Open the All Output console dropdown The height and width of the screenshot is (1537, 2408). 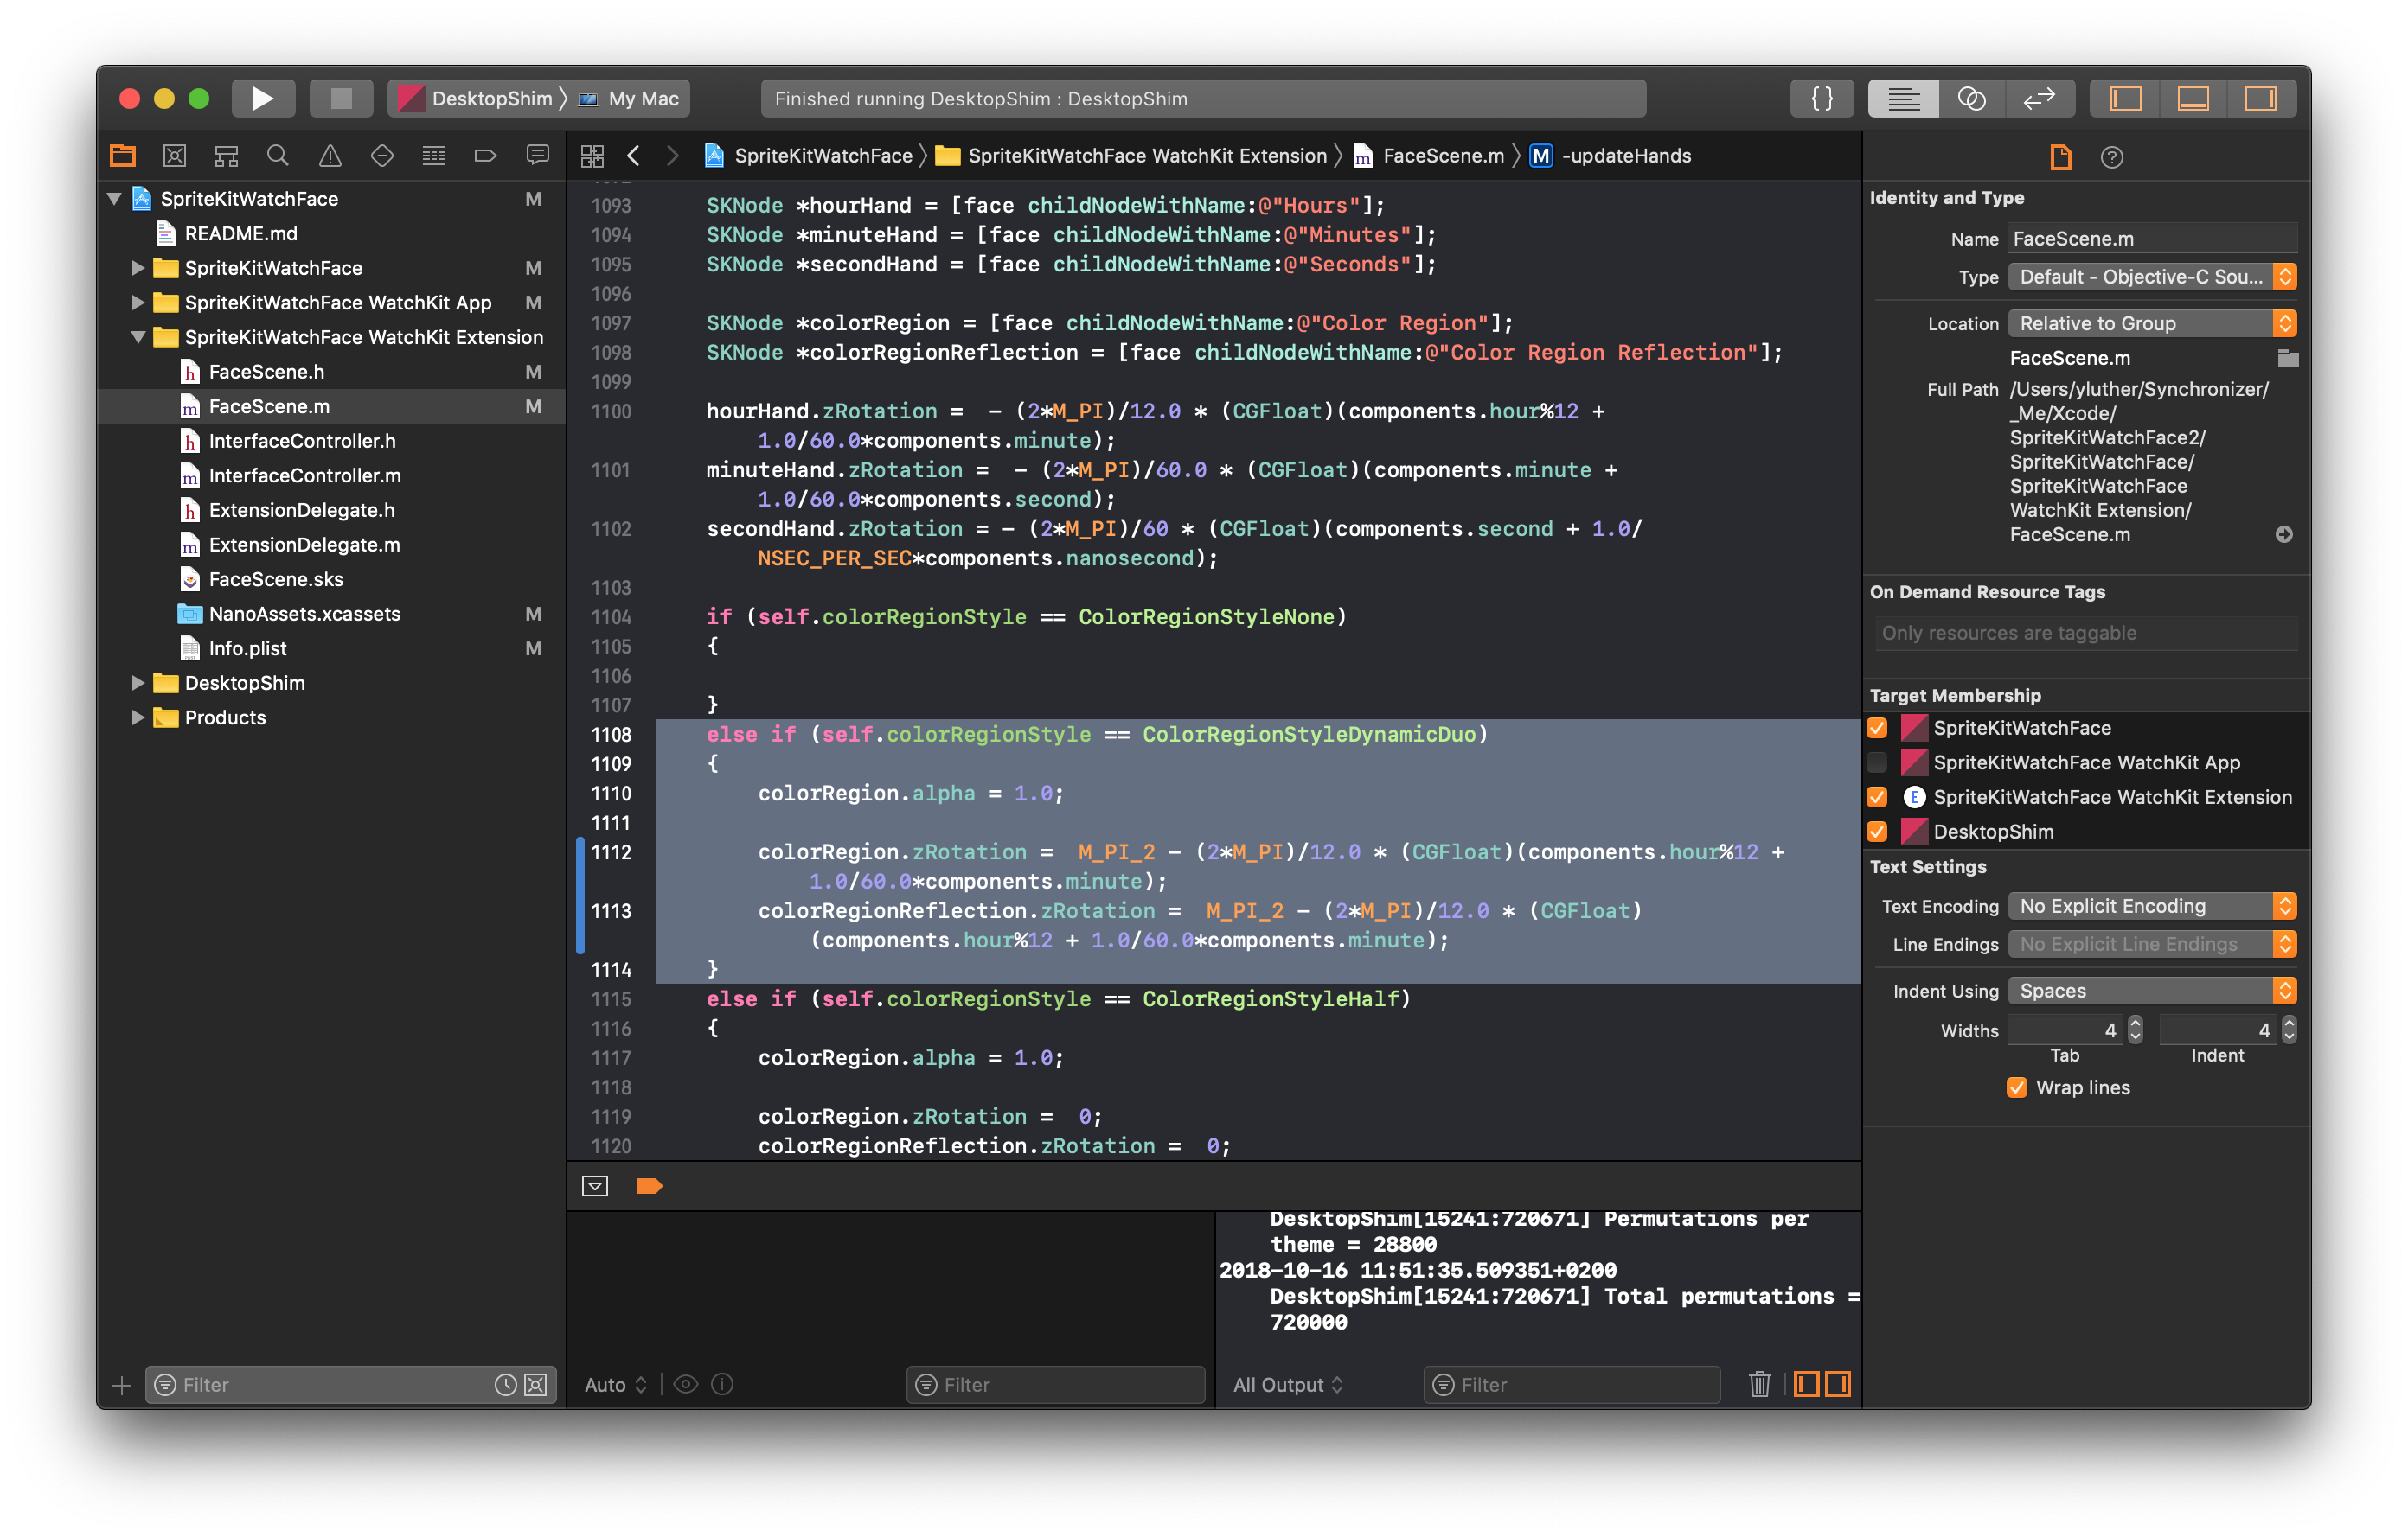1287,1384
